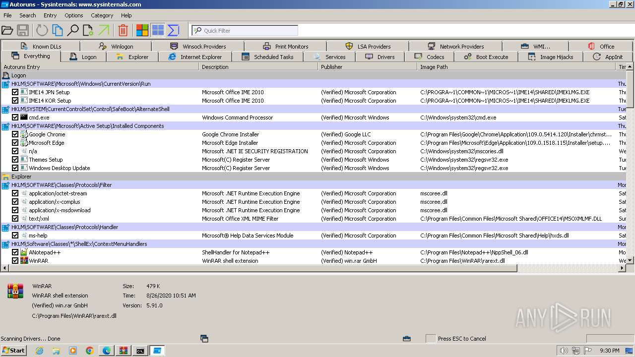Open the File menu
Viewport: 635px width, 357px height.
point(7,15)
